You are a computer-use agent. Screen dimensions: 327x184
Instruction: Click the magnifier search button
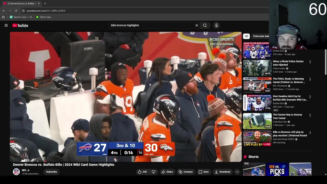[205, 25]
